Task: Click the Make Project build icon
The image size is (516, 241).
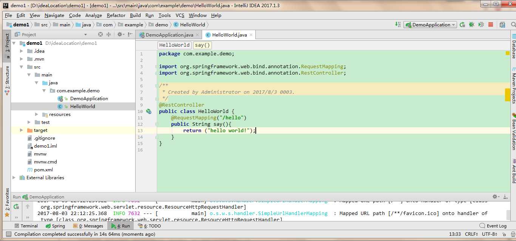Action: click(x=398, y=24)
